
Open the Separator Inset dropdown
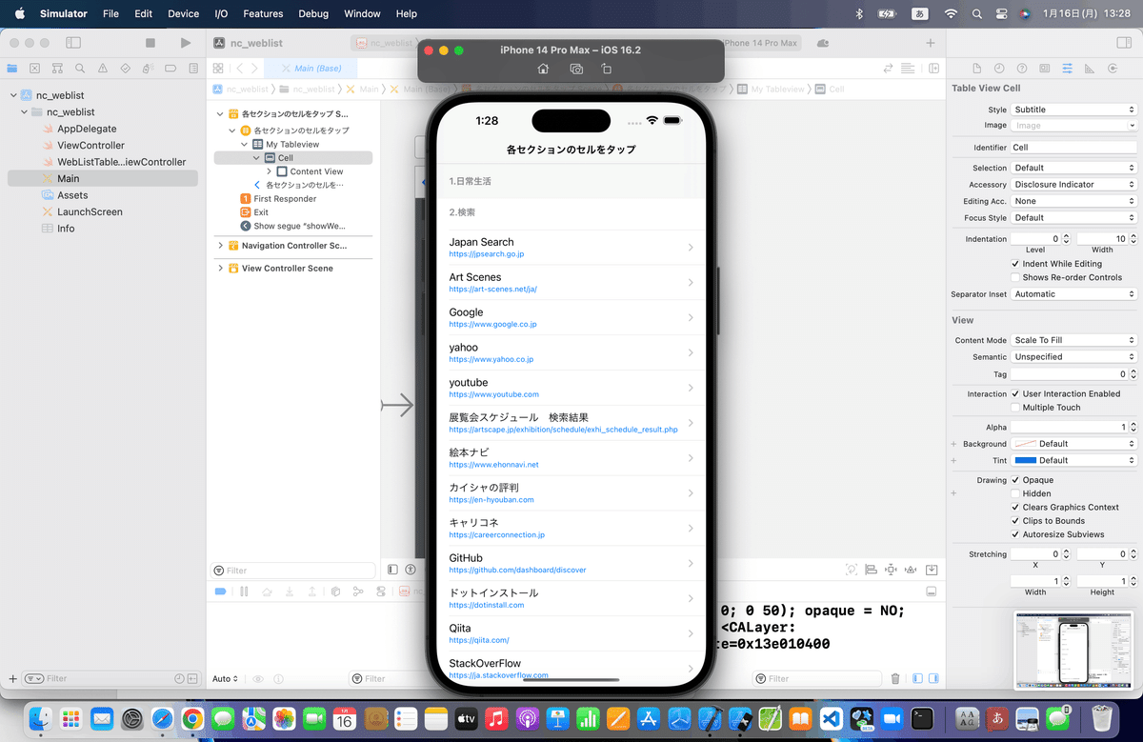tap(1073, 294)
